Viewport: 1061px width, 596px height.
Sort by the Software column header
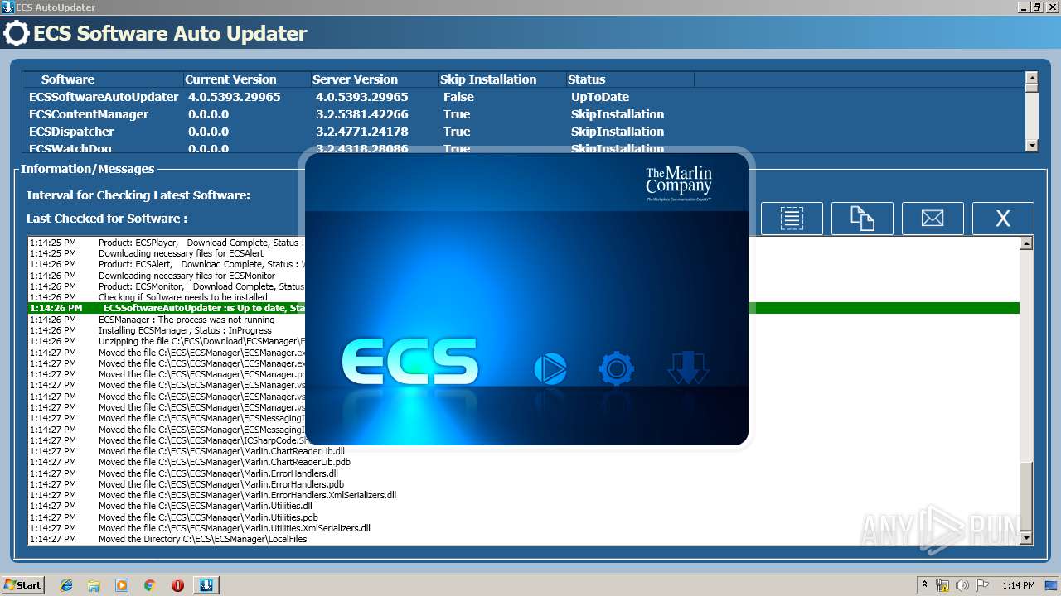[x=102, y=79]
